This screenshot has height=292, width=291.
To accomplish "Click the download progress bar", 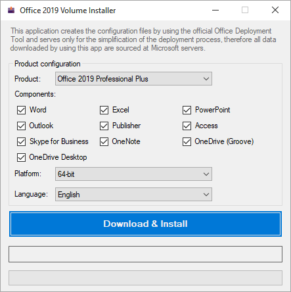I will [145, 278].
